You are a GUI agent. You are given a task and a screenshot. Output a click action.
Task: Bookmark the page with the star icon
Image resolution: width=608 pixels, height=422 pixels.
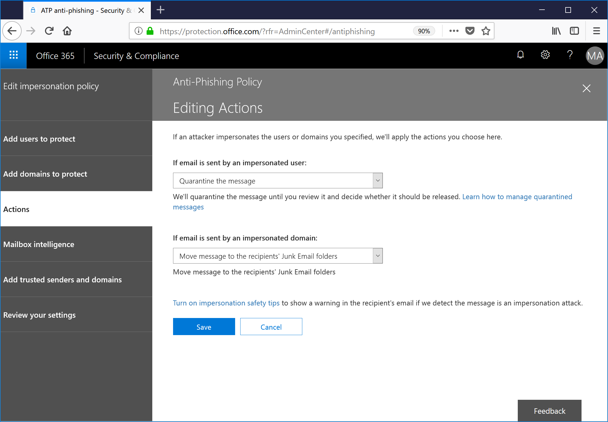(486, 31)
